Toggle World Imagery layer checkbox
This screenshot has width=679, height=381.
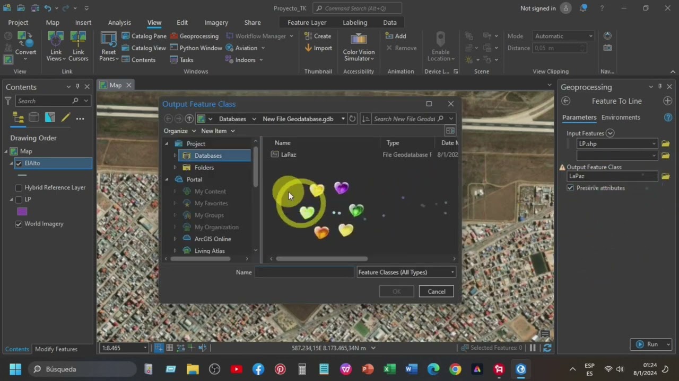pyautogui.click(x=19, y=224)
